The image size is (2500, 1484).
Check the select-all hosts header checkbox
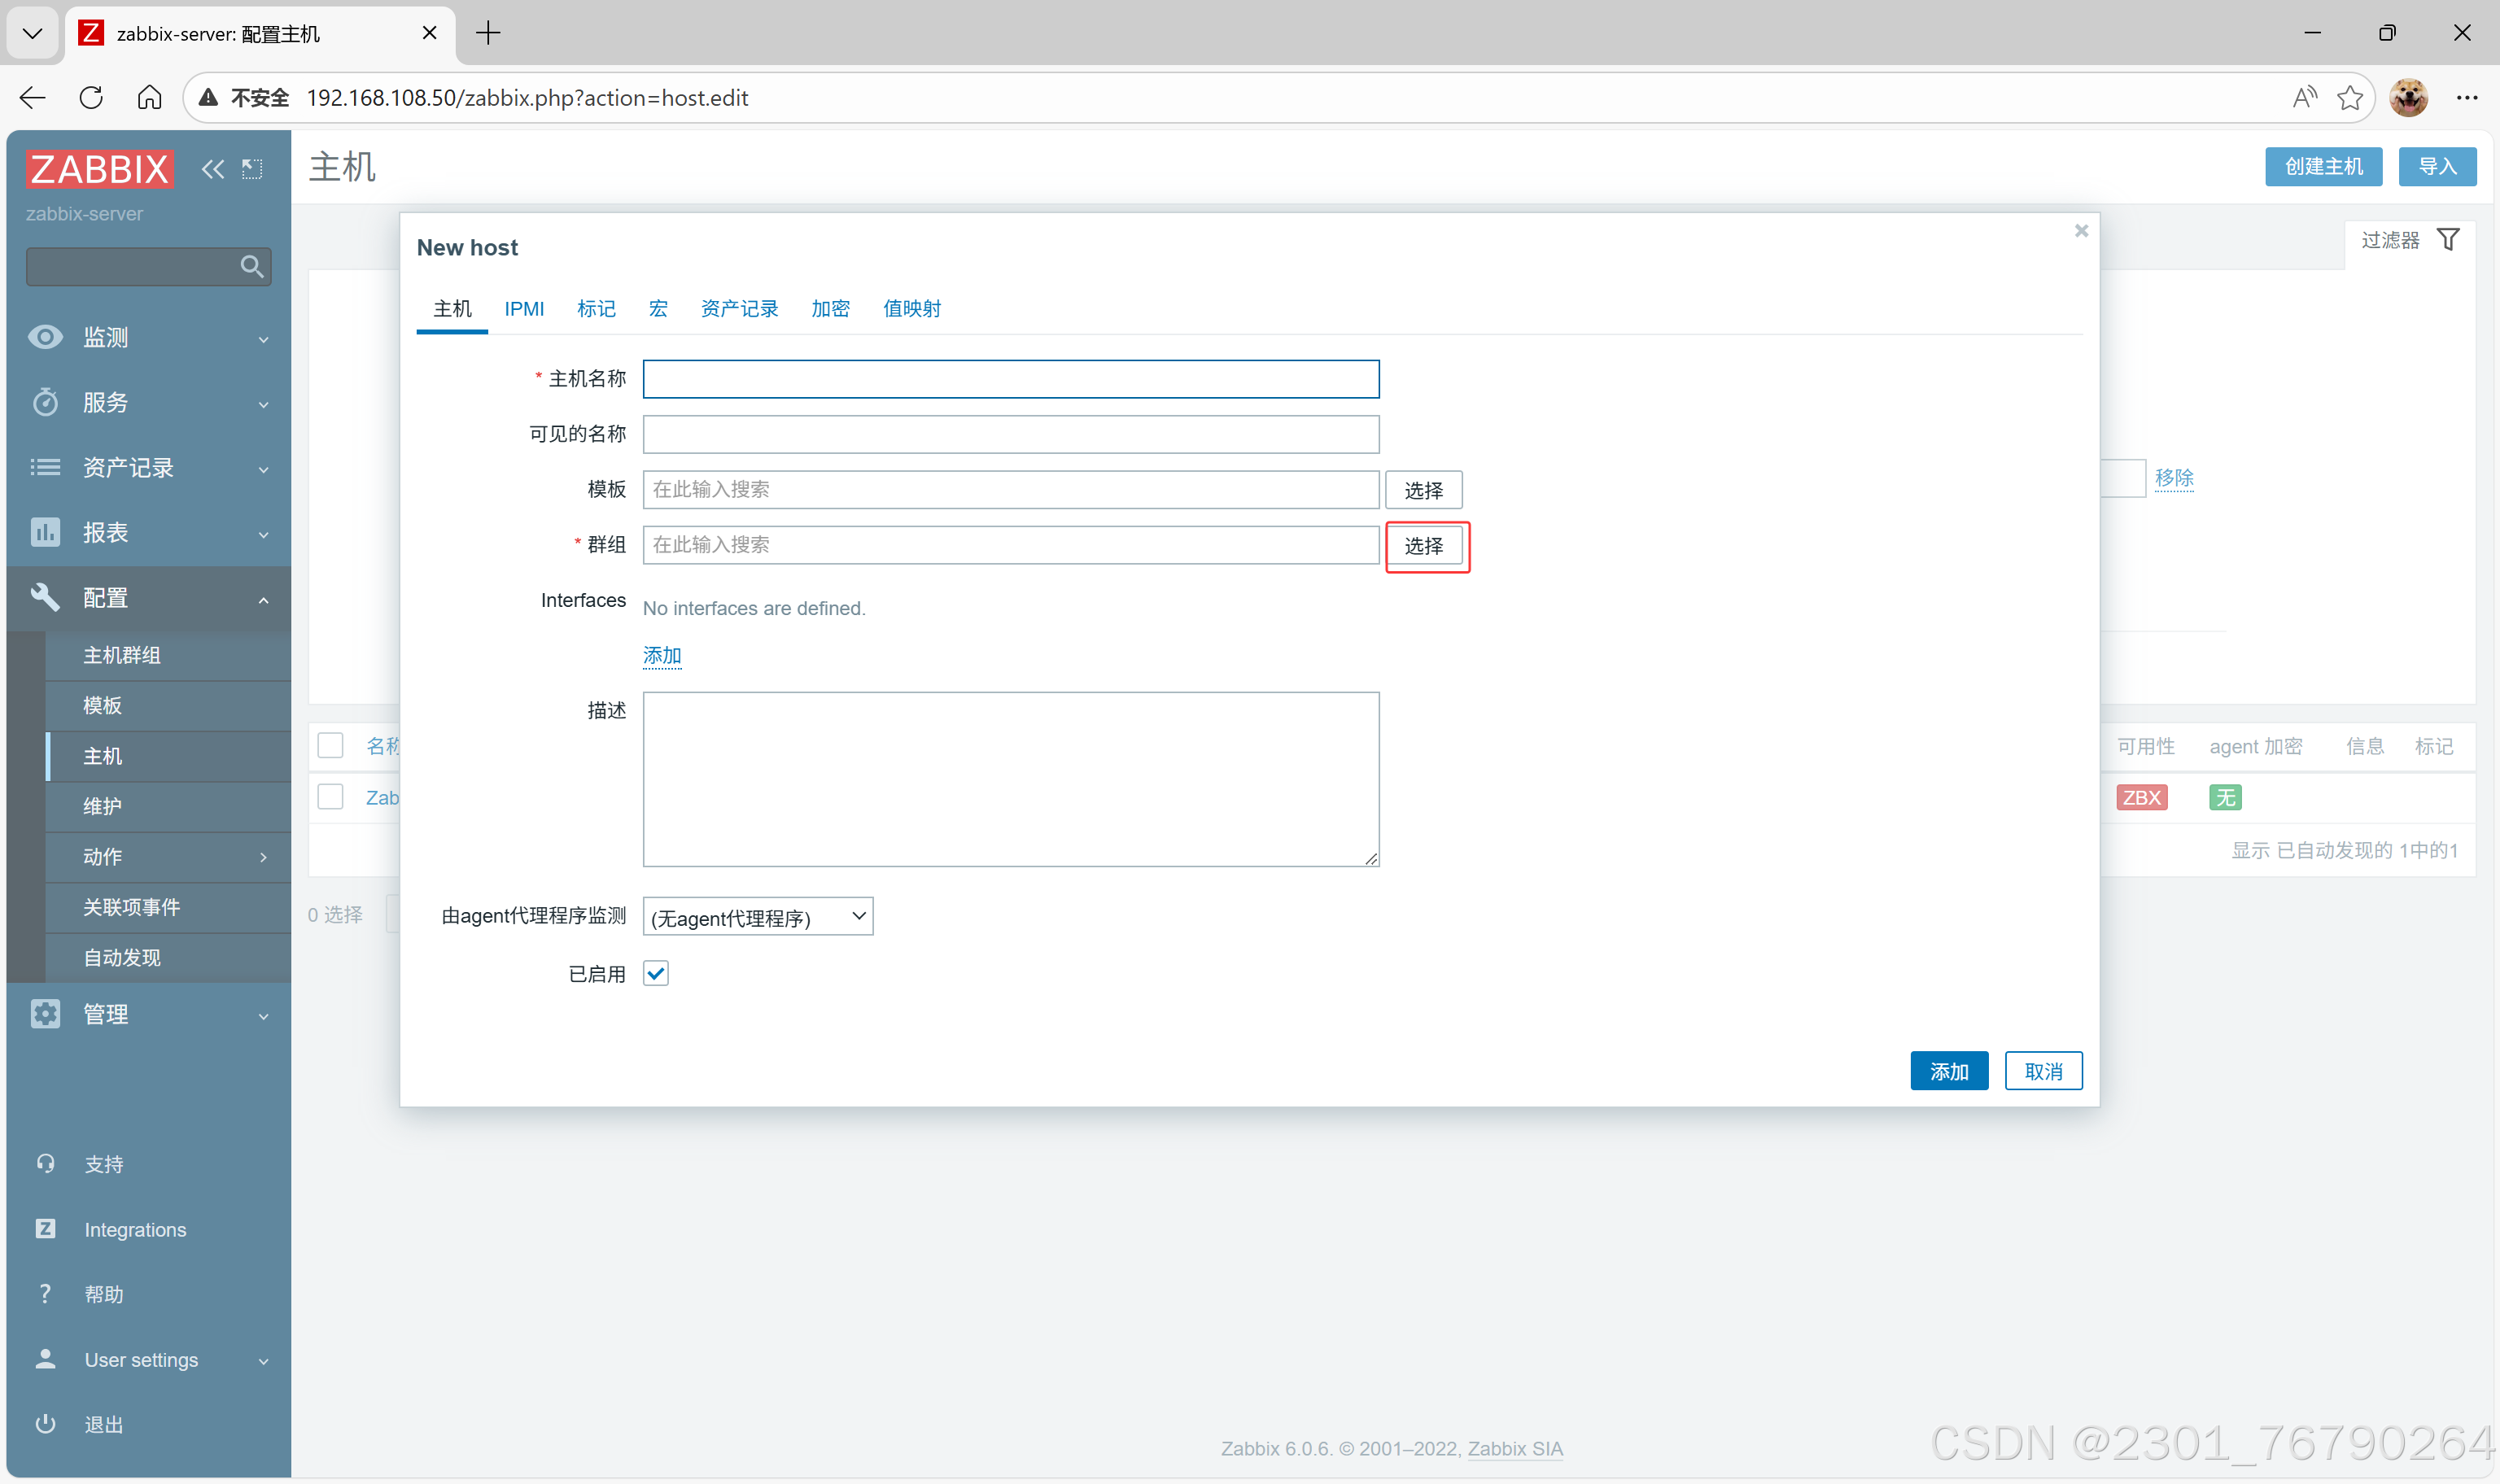pyautogui.click(x=330, y=745)
